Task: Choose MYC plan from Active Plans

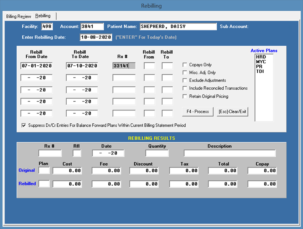Action: (261, 62)
